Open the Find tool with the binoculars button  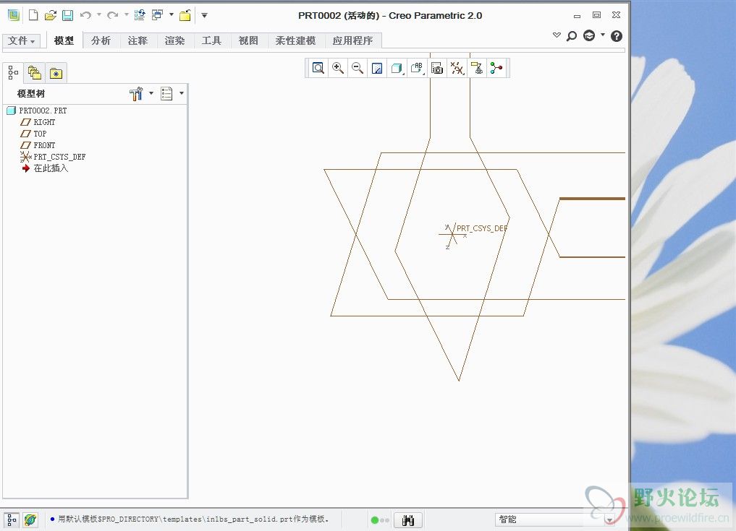pos(408,519)
